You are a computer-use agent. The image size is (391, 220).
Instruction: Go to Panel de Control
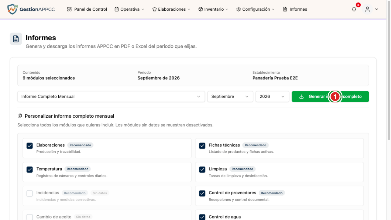[87, 9]
